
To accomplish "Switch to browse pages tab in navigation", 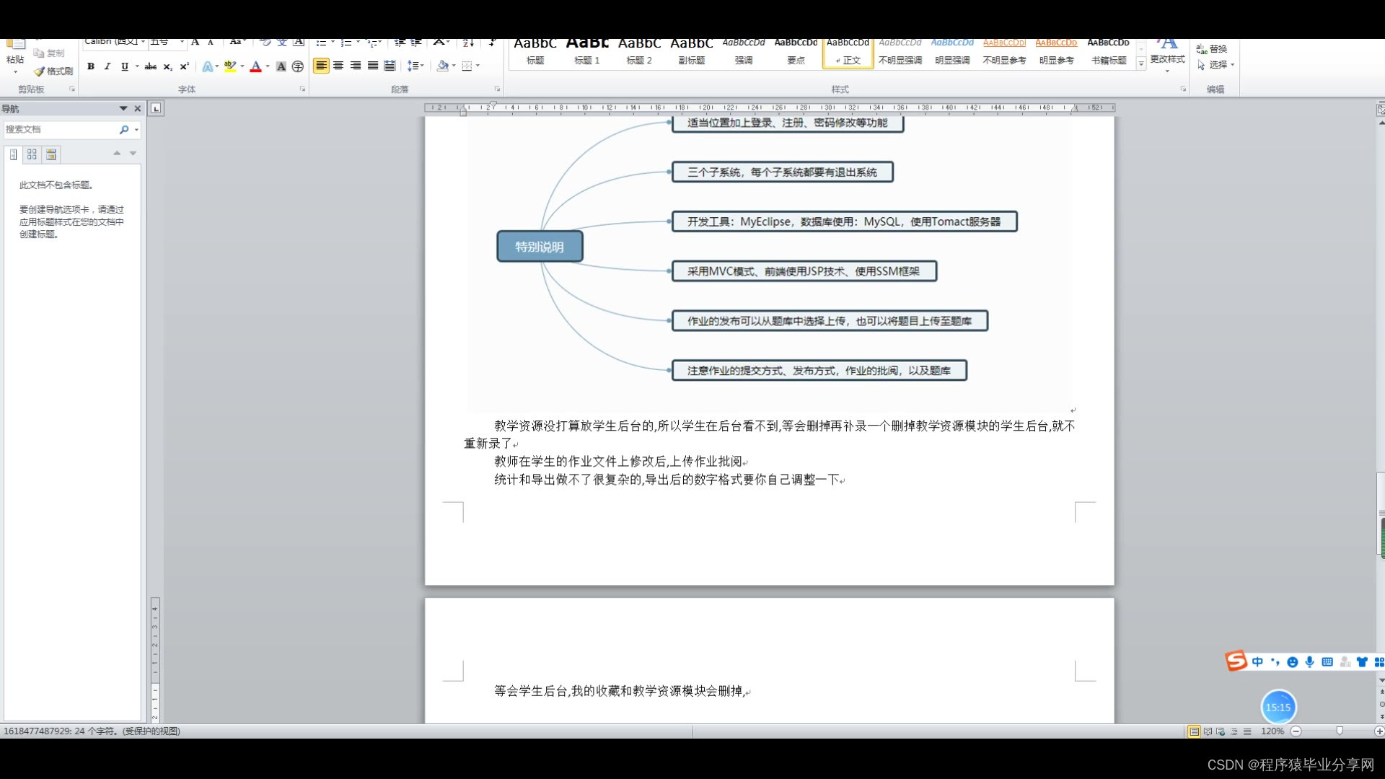I will [x=32, y=154].
